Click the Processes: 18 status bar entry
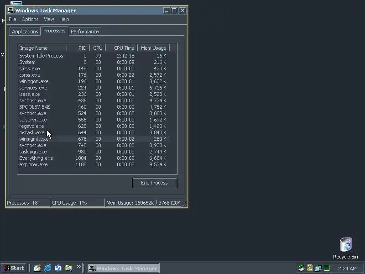The width and height of the screenshot is (365, 274). [28, 203]
